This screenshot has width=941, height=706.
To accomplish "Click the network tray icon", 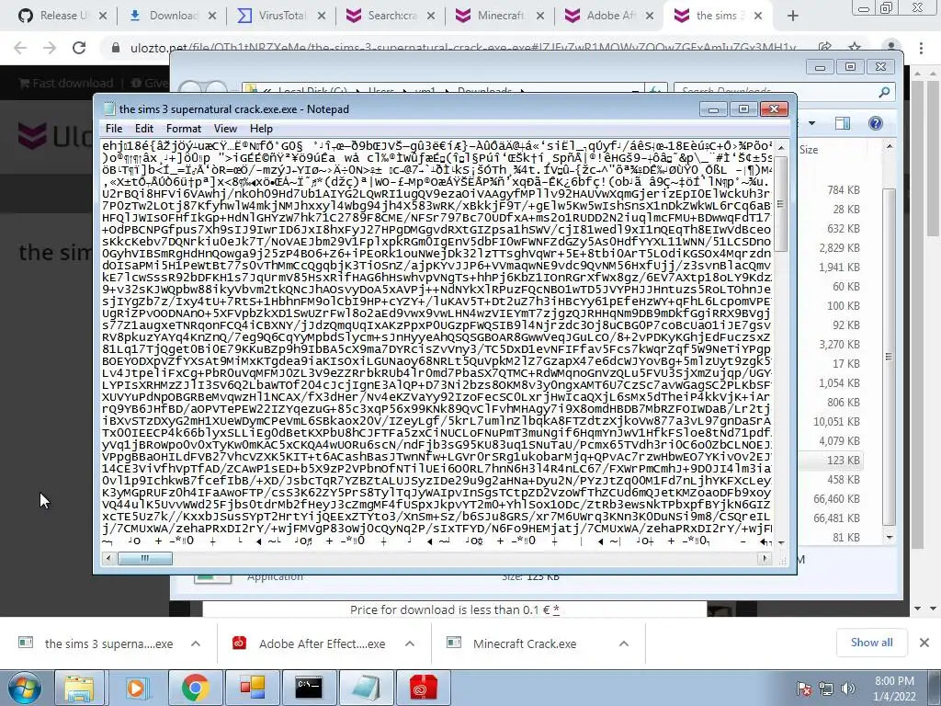I will point(826,689).
